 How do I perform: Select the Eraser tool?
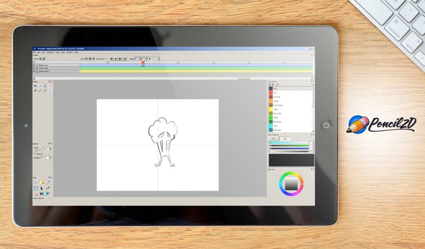[x=48, y=183]
